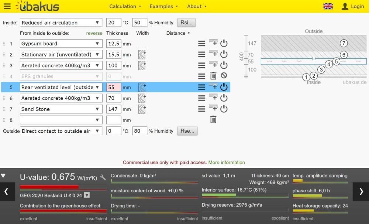
Task: Open More information about paid access
Action: [227, 163]
